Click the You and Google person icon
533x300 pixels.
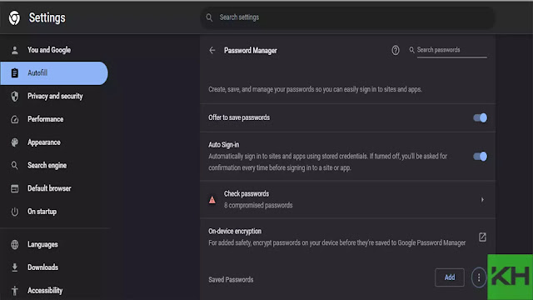coord(15,50)
